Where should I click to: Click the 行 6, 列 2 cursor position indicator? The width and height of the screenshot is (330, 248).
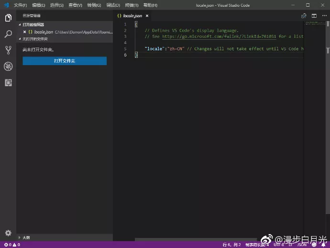pos(231,245)
